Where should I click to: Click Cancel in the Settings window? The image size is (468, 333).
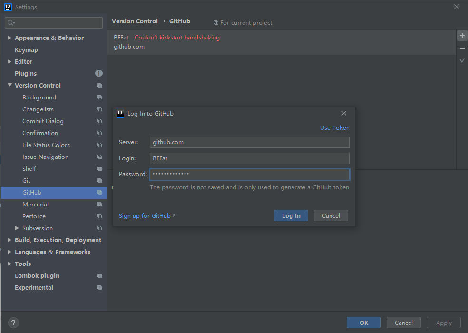tap(403, 323)
